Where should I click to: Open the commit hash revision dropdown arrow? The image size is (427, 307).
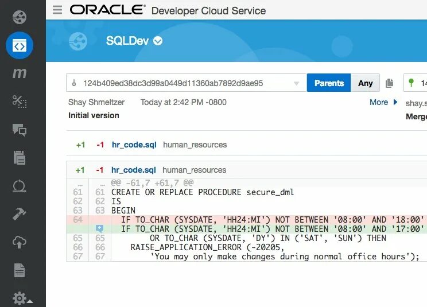pyautogui.click(x=297, y=83)
